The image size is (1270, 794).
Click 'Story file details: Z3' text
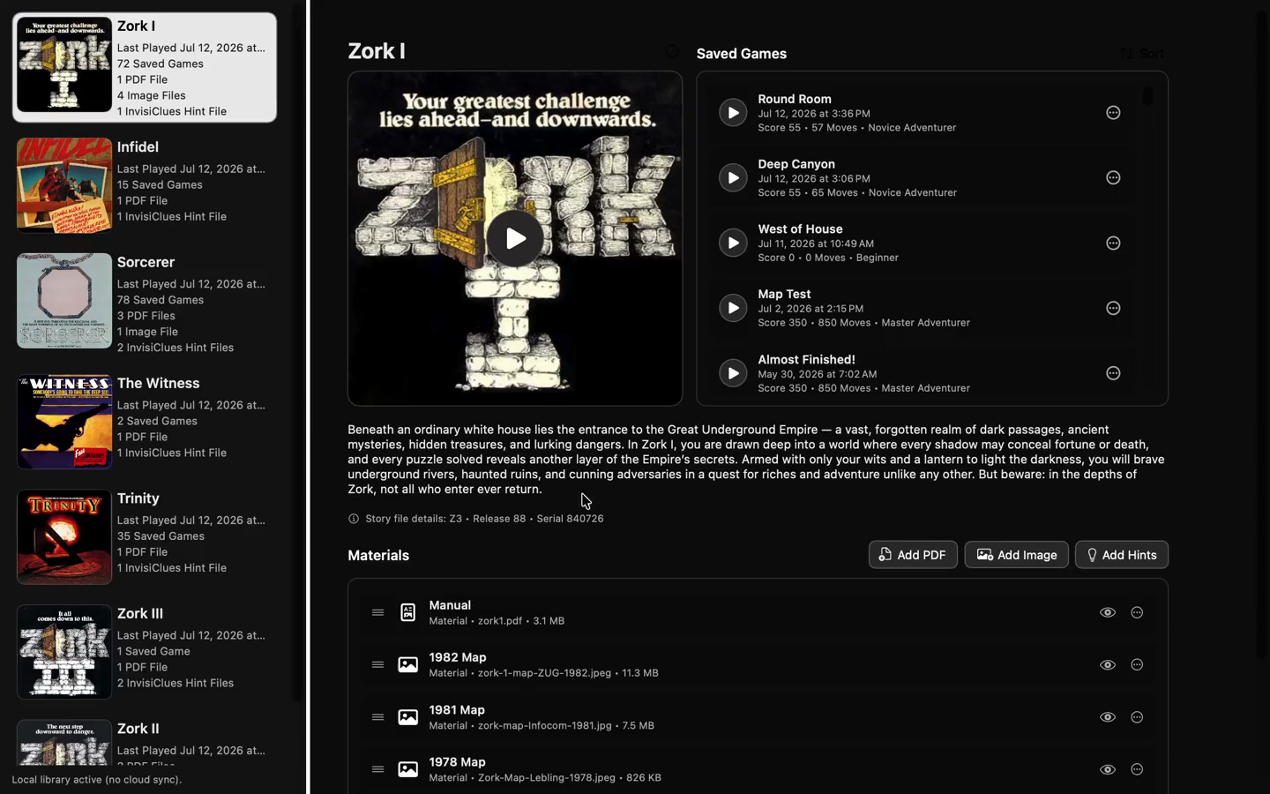coord(414,519)
